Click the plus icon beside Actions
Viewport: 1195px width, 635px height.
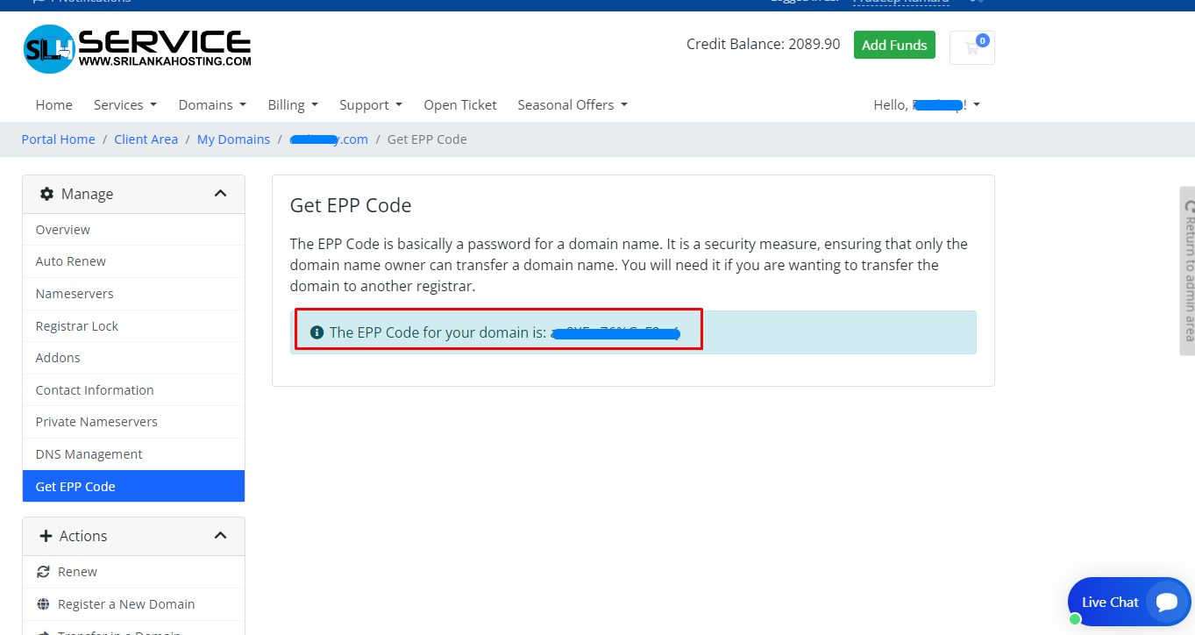(x=46, y=536)
